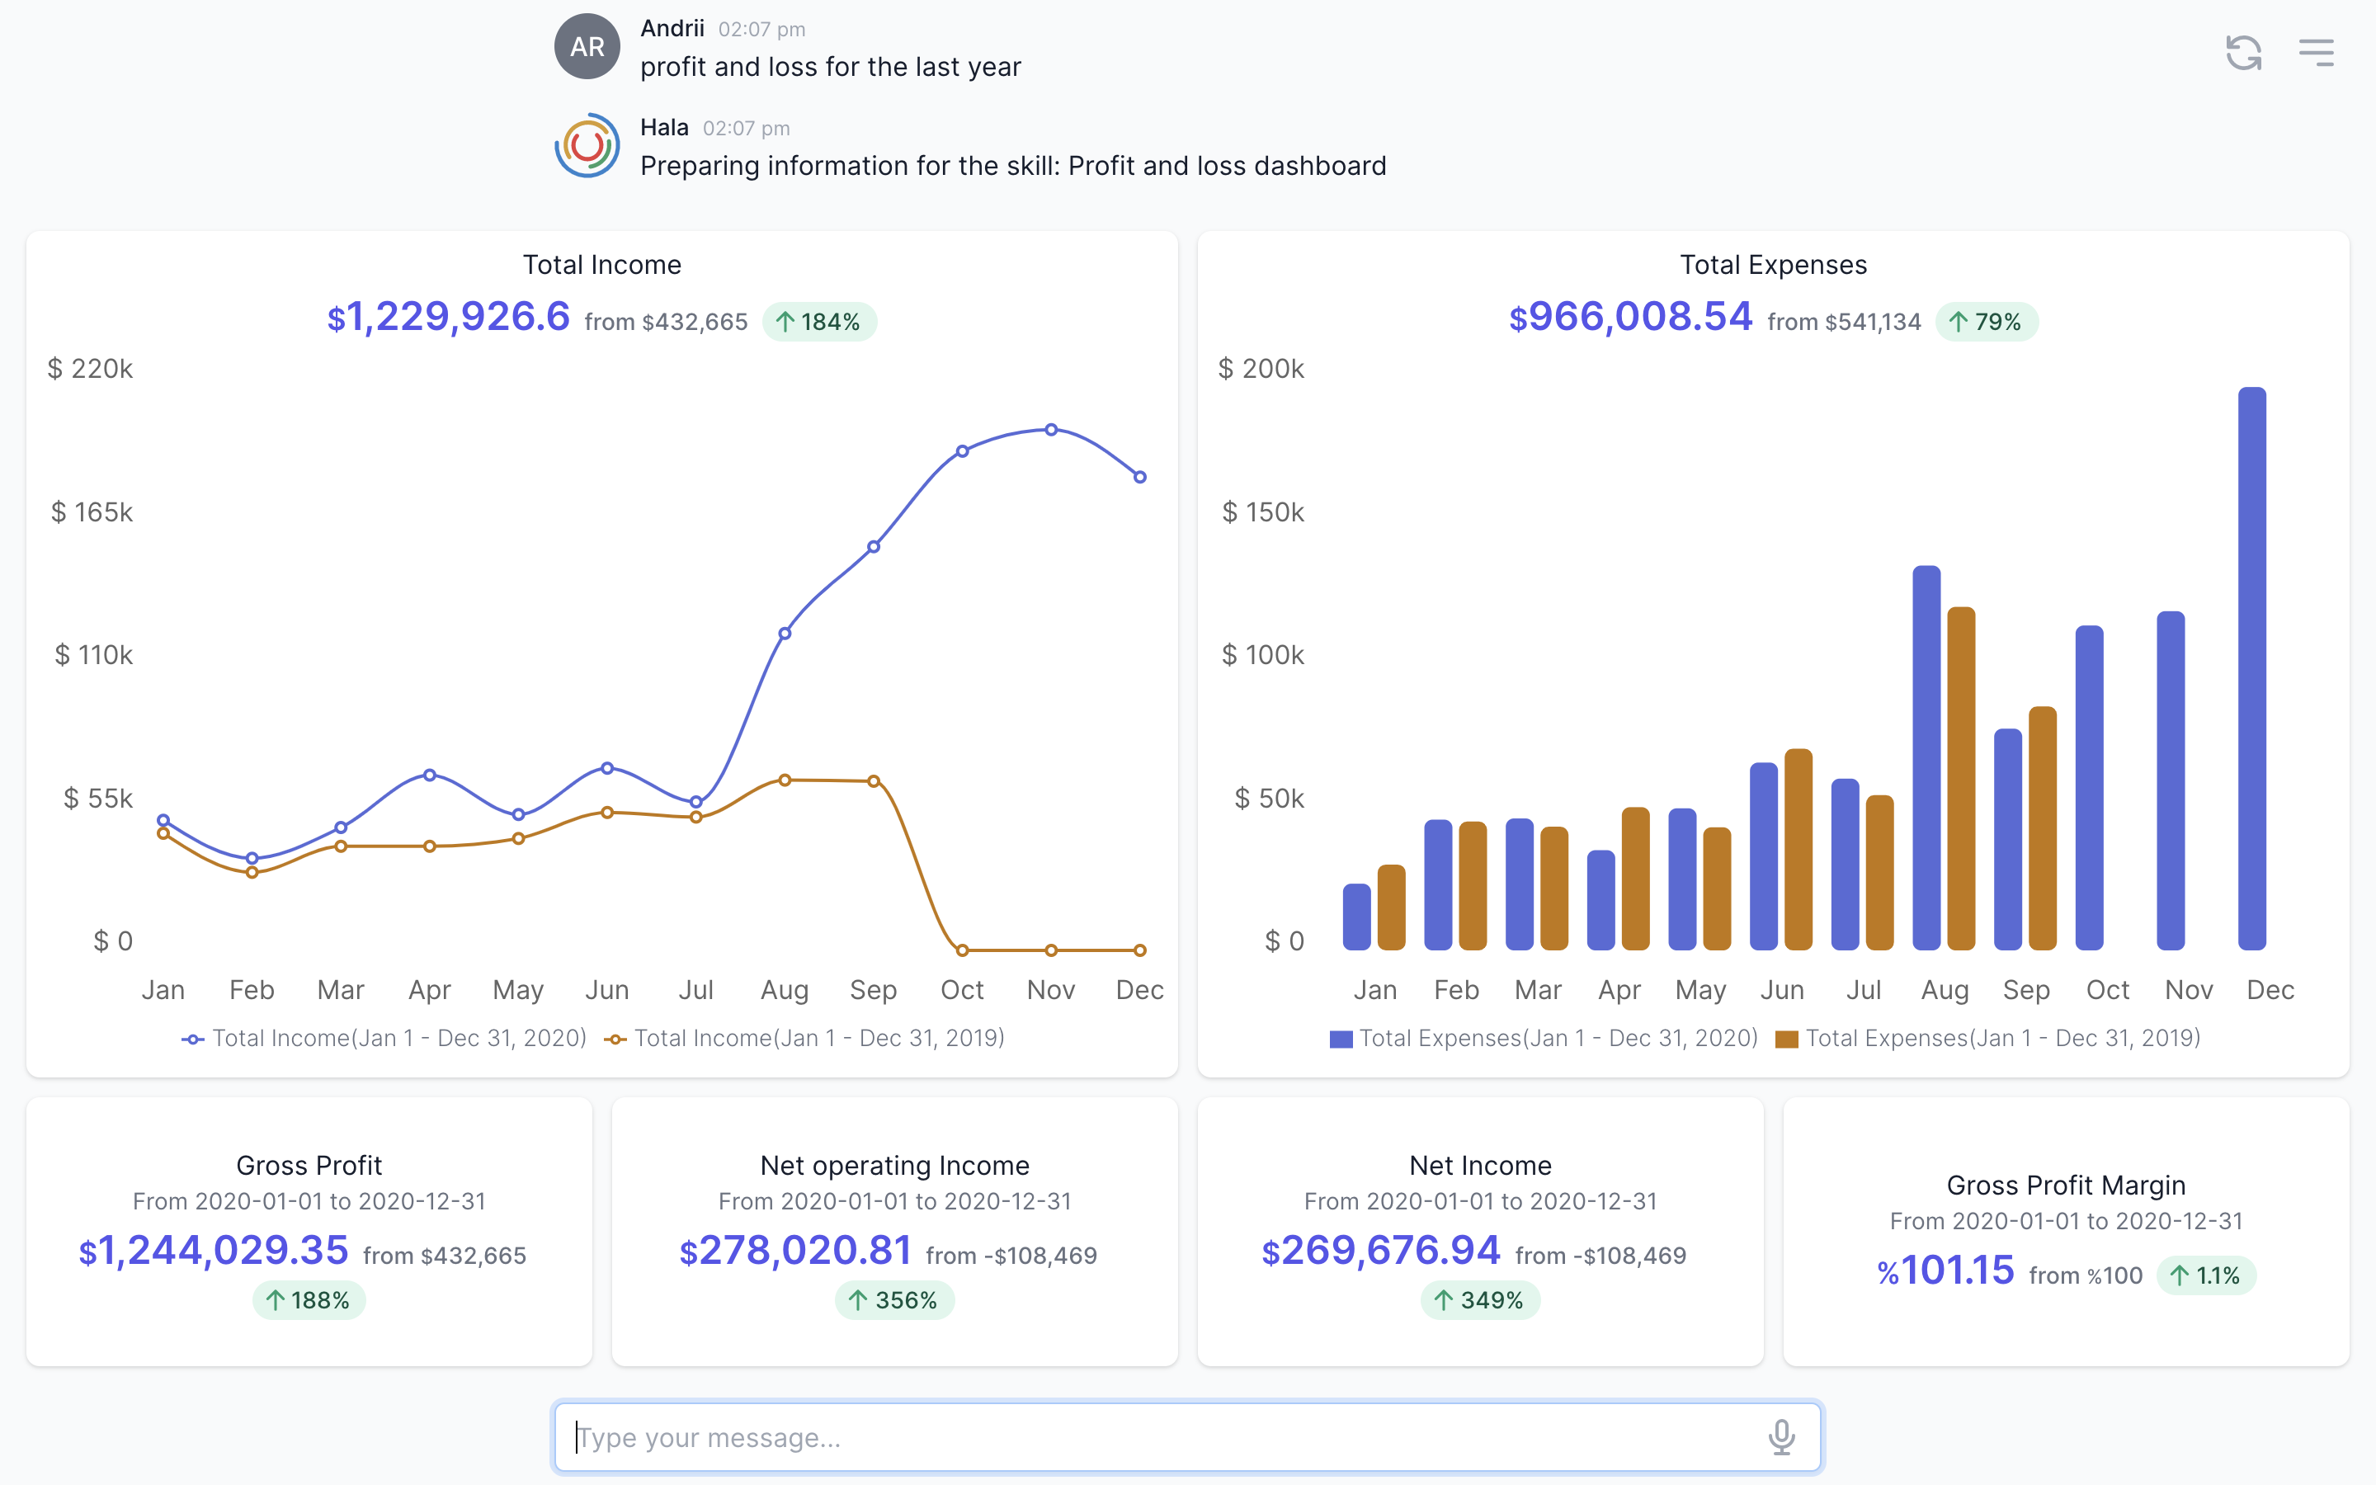This screenshot has height=1485, width=2376.
Task: Click Hala's 'Preparing information for the skill' message
Action: click(1013, 166)
